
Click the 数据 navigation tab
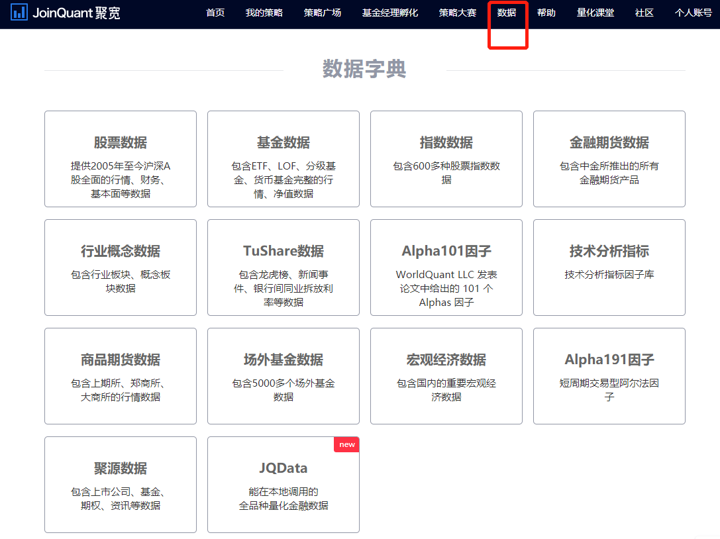[507, 13]
